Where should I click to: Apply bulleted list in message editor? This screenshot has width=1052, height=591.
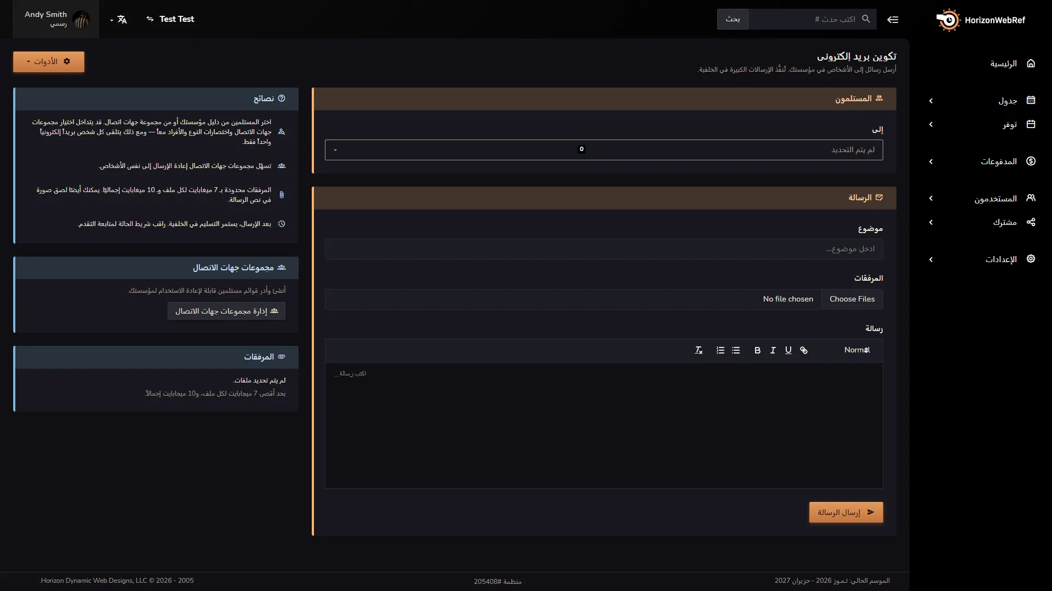coord(736,350)
